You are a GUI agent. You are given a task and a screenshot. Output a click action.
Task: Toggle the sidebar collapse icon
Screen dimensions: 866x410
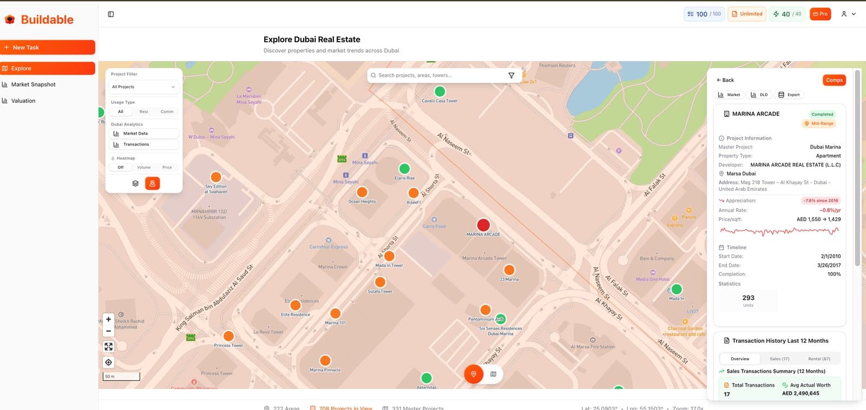pyautogui.click(x=111, y=14)
